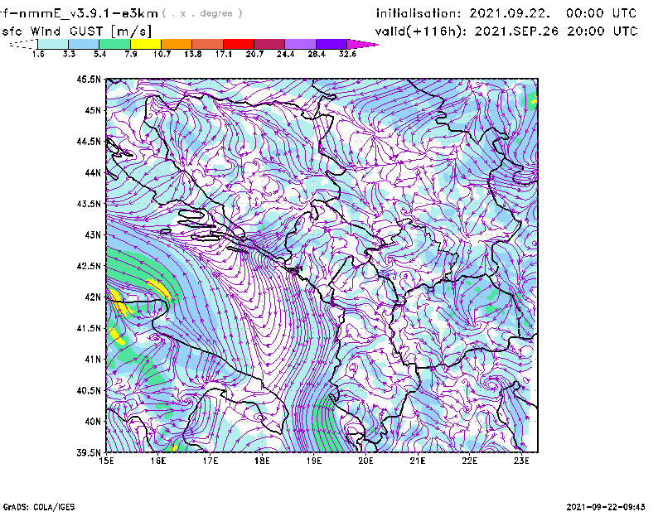The width and height of the screenshot is (663, 512).
Task: Click the red 17.1–20.7 legend swatch
Action: pos(239,44)
